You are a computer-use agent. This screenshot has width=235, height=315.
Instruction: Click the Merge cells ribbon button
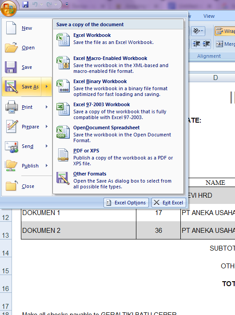(x=225, y=44)
